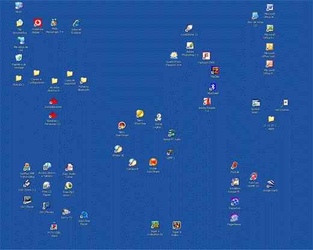Launch DivX Player
The image size is (313, 250).
click(27, 200)
